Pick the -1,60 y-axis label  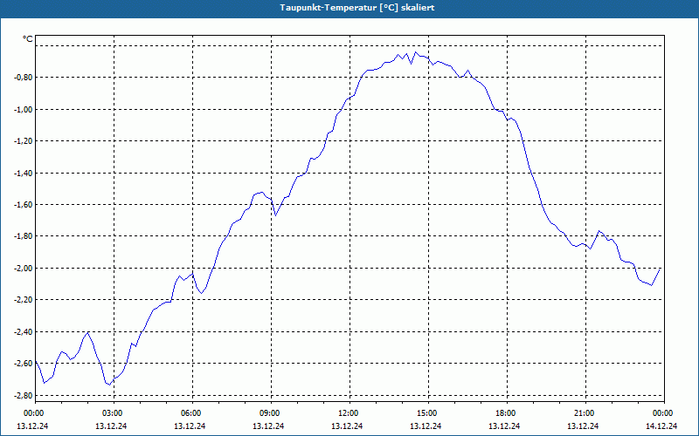24,205
